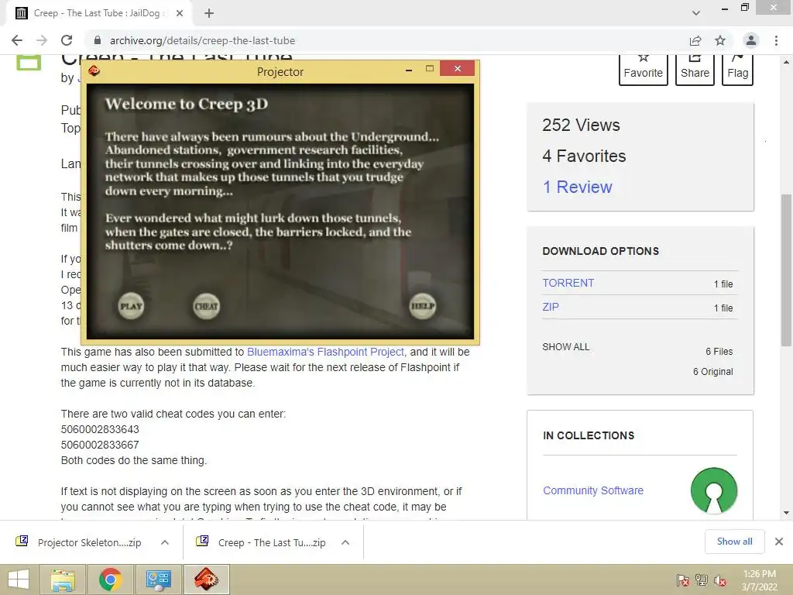Bookmark this tab with the star
The image size is (793, 595).
(720, 40)
